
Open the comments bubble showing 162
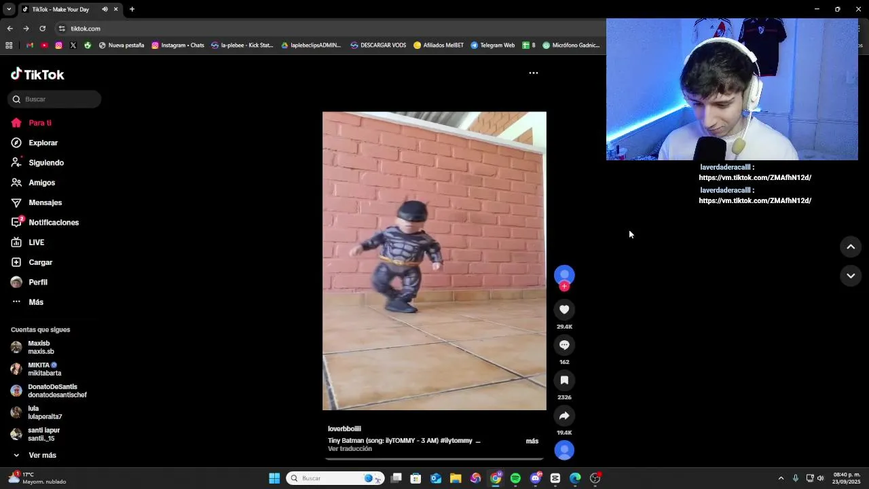564,345
